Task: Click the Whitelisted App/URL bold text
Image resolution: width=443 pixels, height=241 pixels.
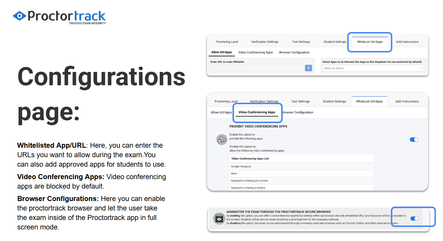Action: [51, 145]
